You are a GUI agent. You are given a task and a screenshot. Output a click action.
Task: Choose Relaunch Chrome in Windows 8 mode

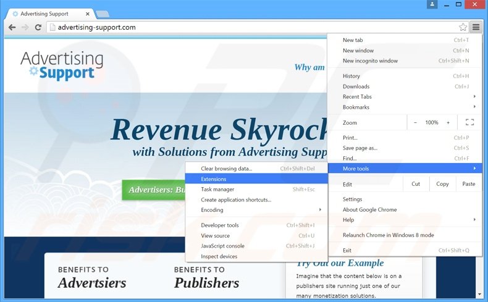[x=405, y=235]
